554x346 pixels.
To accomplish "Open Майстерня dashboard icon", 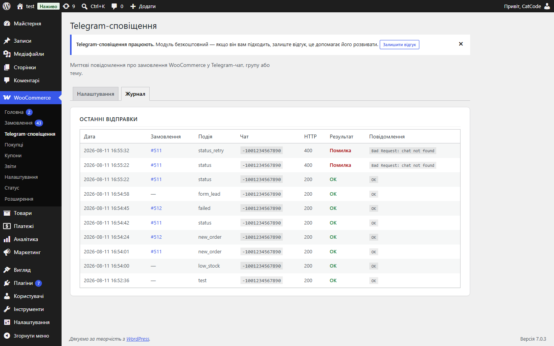I will point(7,23).
